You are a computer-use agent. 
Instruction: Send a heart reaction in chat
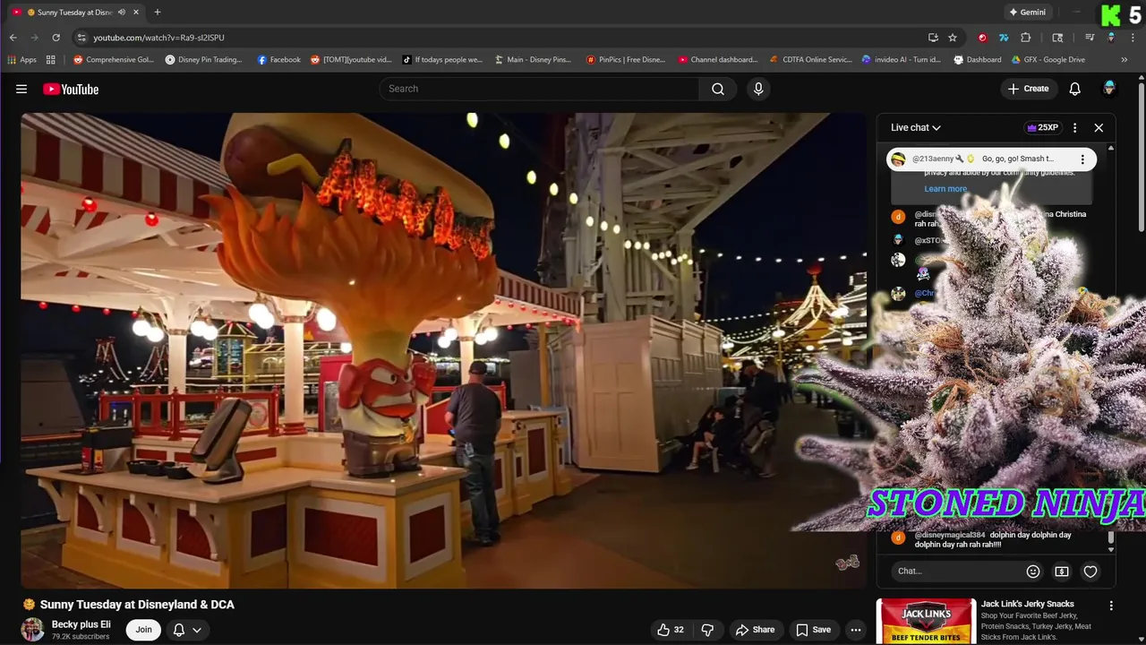tap(1090, 572)
